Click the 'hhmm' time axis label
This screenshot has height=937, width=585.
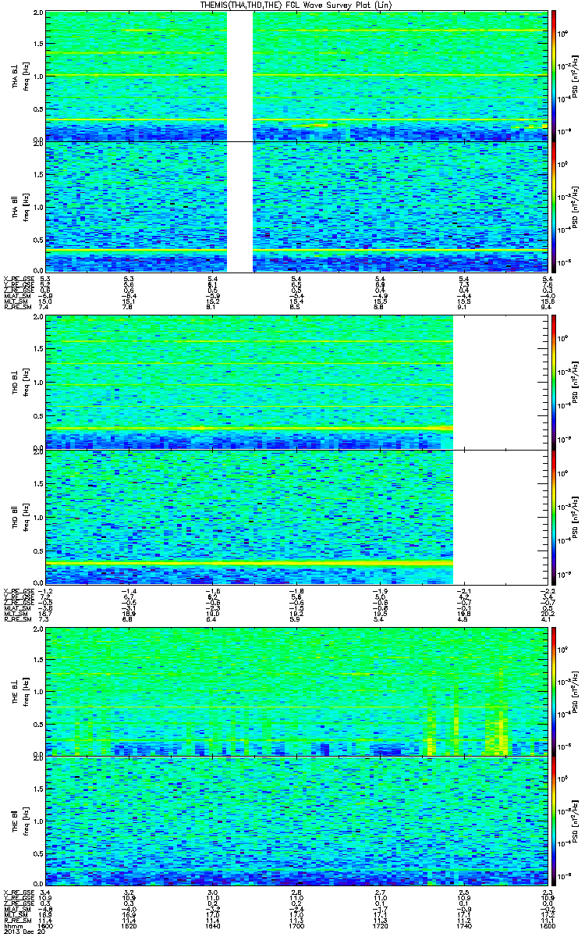12,926
